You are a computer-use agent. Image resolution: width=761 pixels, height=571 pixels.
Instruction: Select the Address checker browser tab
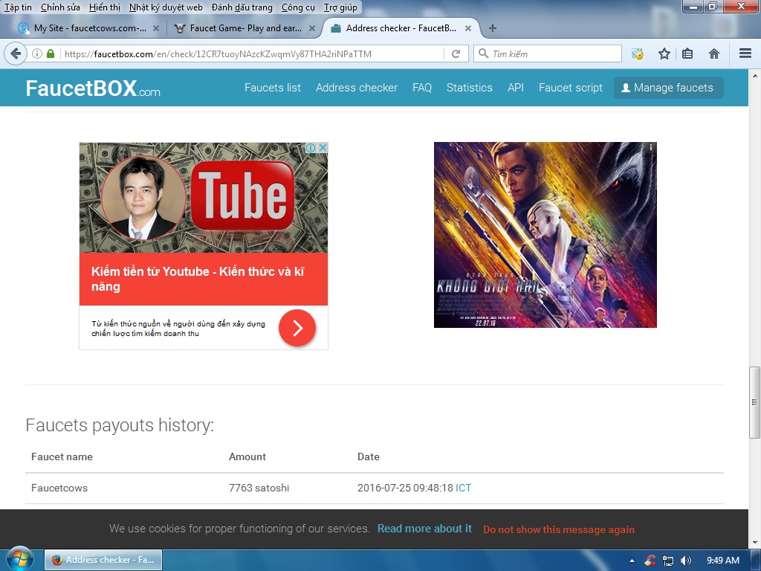[401, 28]
